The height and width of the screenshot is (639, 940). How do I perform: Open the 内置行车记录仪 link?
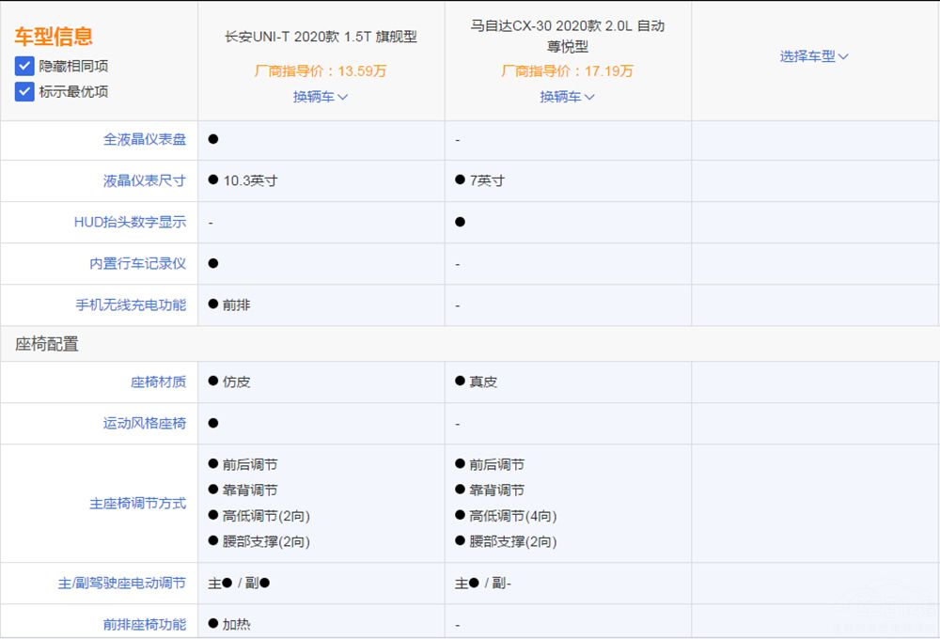(137, 263)
